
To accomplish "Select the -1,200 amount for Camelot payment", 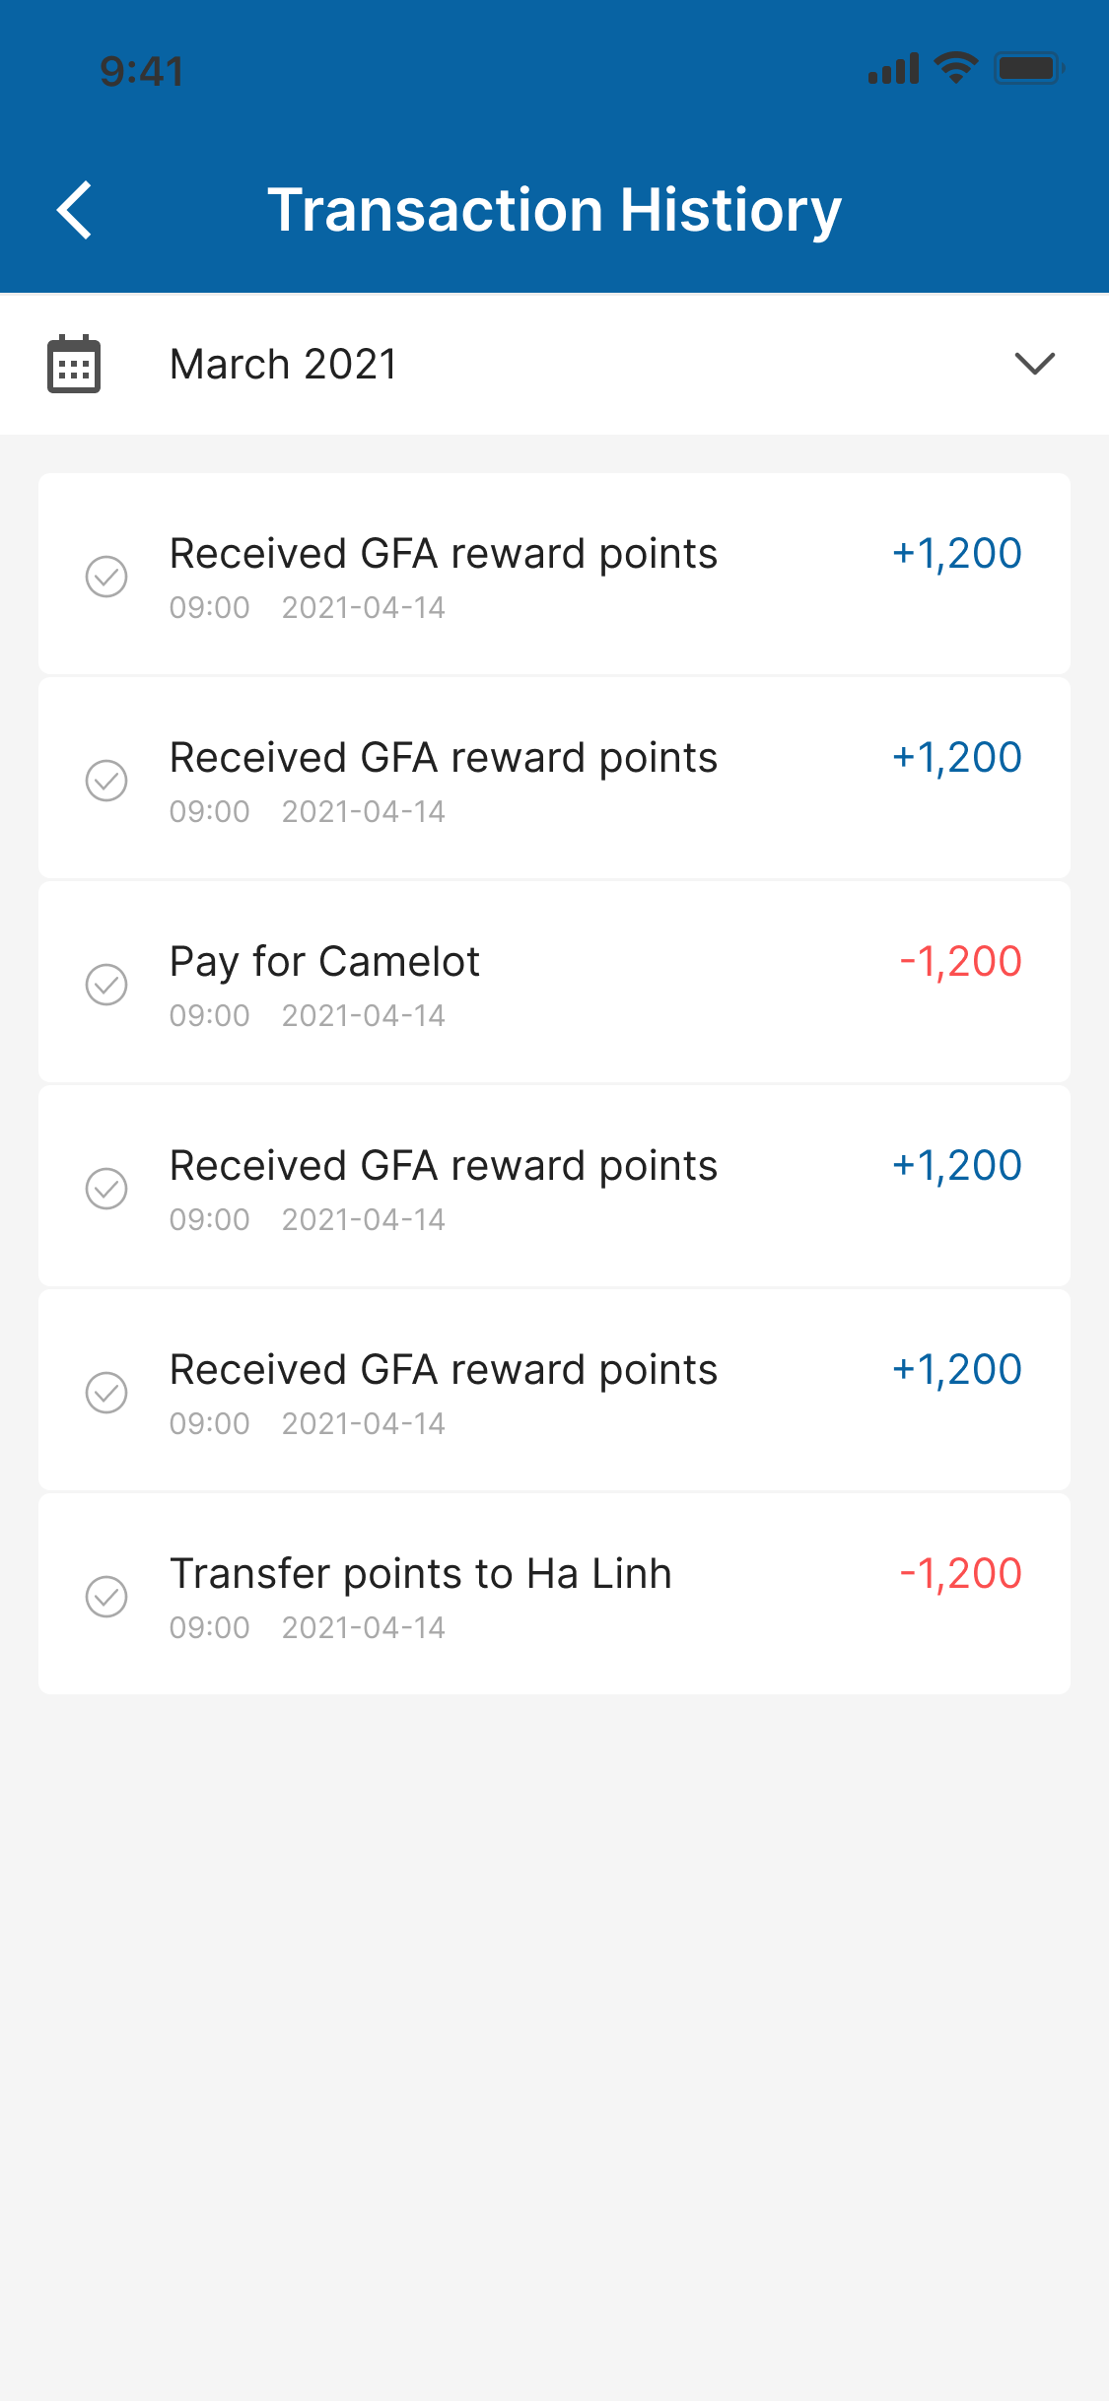I will [x=960, y=962].
